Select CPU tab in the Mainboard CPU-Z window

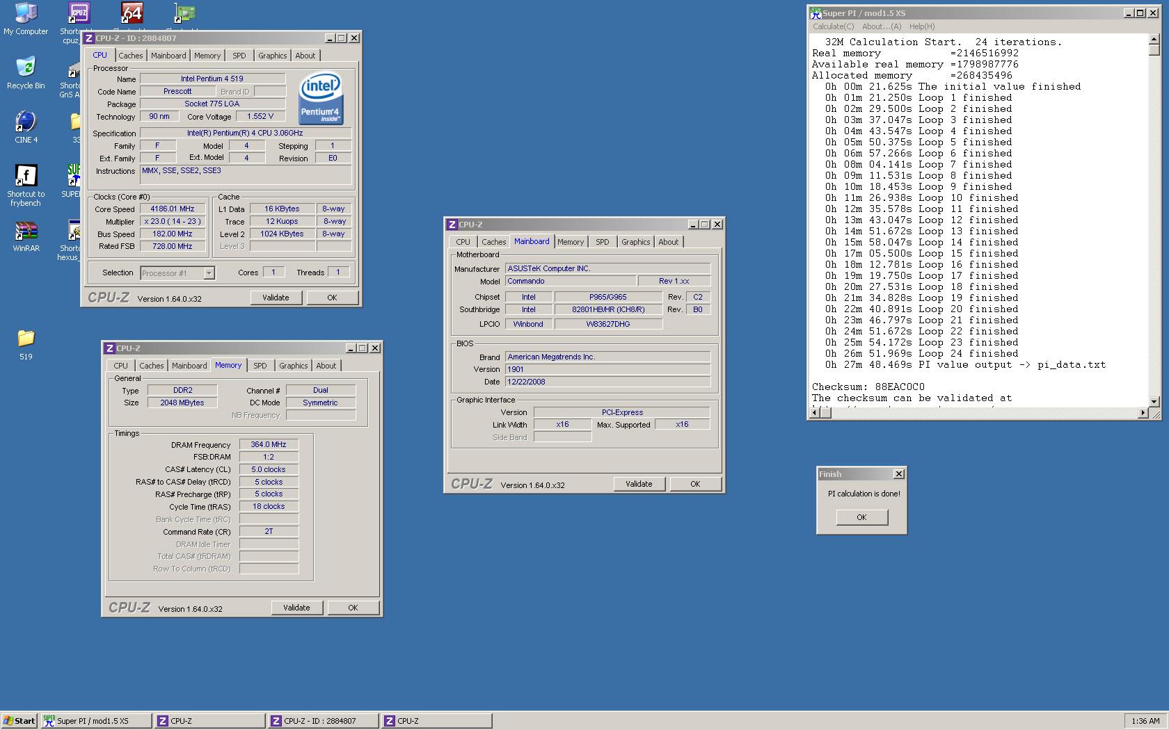[463, 242]
